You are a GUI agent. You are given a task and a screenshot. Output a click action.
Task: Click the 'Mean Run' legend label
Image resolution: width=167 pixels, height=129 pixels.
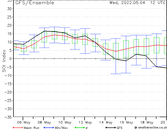click(31, 128)
